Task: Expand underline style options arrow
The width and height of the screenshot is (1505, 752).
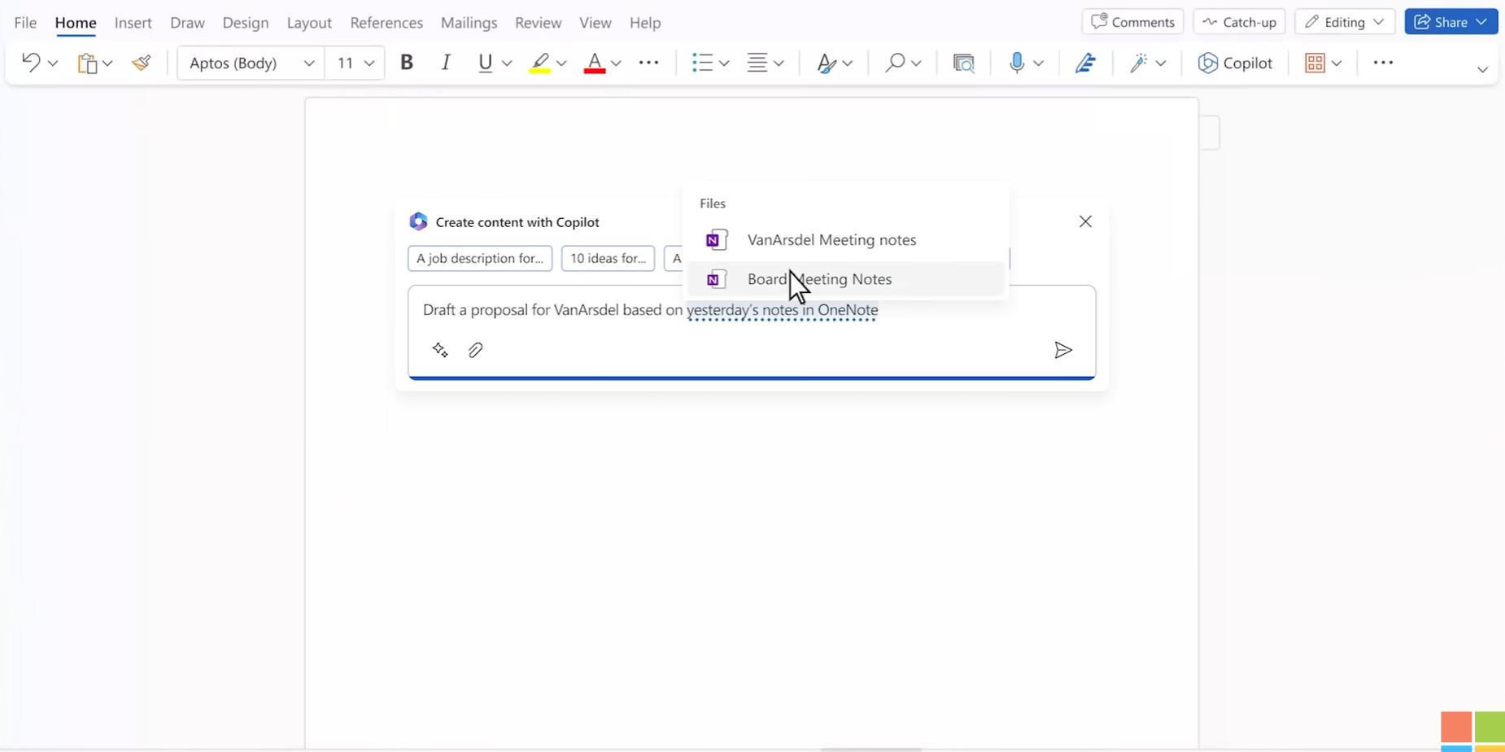Action: [x=507, y=63]
